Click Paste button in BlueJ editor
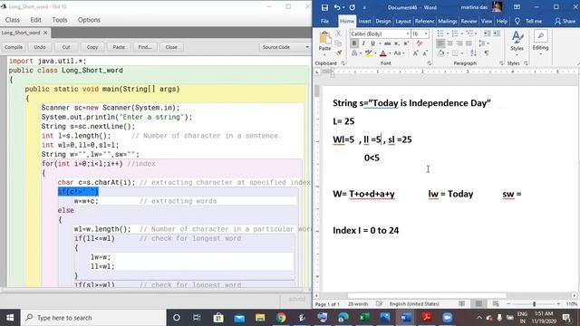Screen dimensions: 580x326 coord(119,47)
